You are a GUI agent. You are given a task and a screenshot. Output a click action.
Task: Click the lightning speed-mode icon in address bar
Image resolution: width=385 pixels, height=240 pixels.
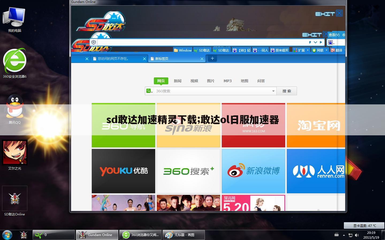click(x=310, y=42)
